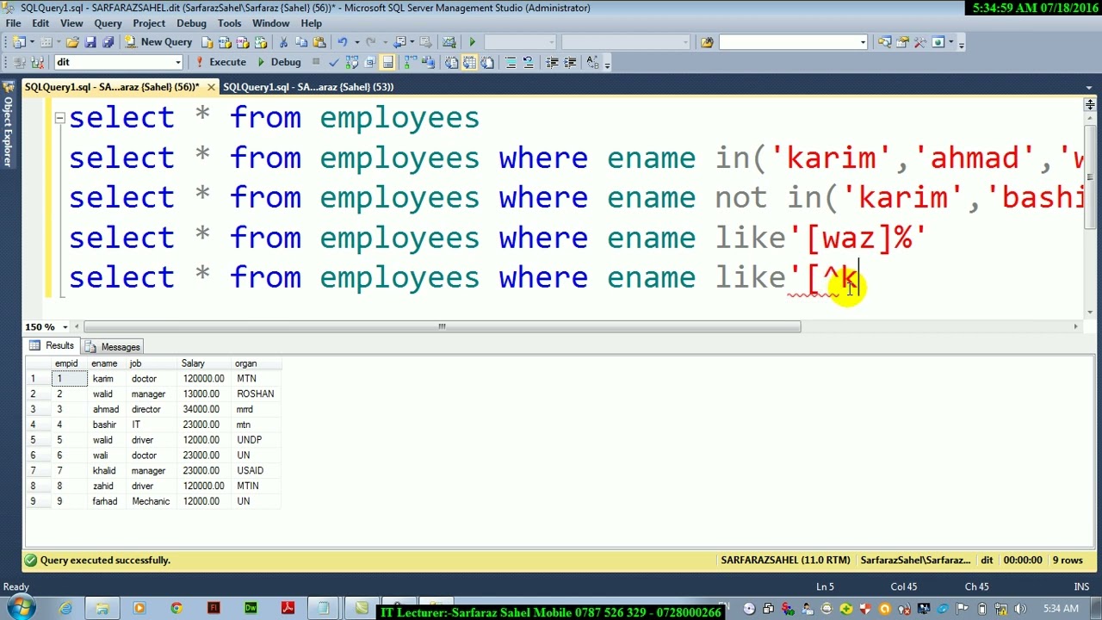Collapse the query outline region toggle

click(59, 117)
